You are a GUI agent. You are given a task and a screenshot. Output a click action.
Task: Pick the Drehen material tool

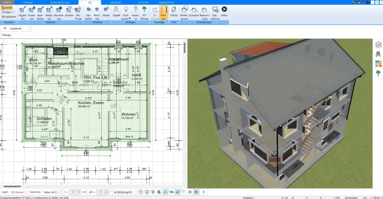point(69,11)
